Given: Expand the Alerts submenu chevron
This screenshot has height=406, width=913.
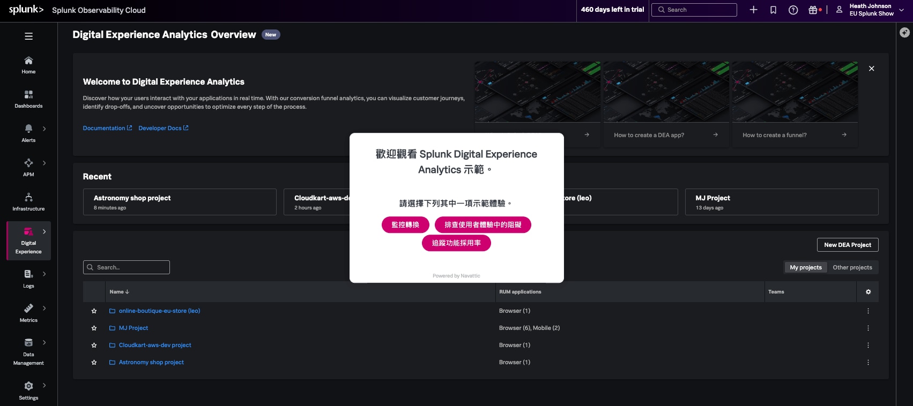Looking at the screenshot, I should [x=44, y=129].
